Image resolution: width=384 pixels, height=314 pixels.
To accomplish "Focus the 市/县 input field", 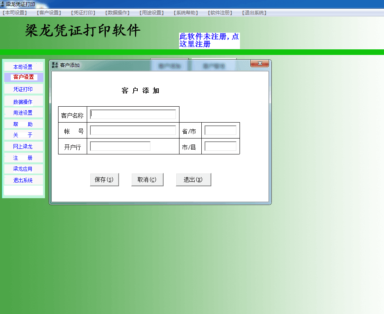I will 220,146.
